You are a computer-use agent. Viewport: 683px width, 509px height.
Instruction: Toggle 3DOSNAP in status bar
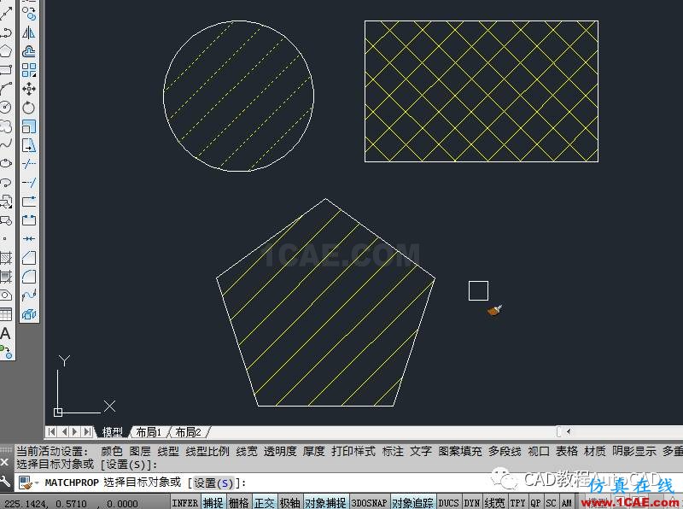pyautogui.click(x=370, y=502)
